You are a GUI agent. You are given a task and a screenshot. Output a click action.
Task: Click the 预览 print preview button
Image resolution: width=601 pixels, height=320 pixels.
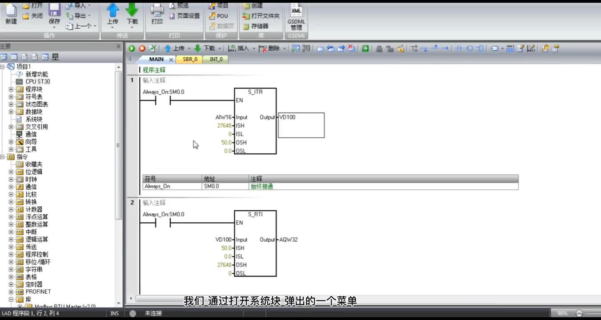click(179, 6)
